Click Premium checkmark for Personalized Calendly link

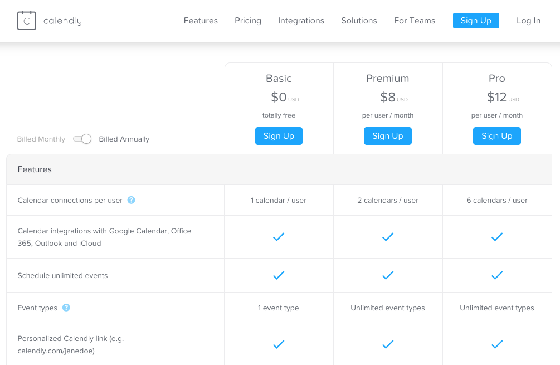click(388, 344)
